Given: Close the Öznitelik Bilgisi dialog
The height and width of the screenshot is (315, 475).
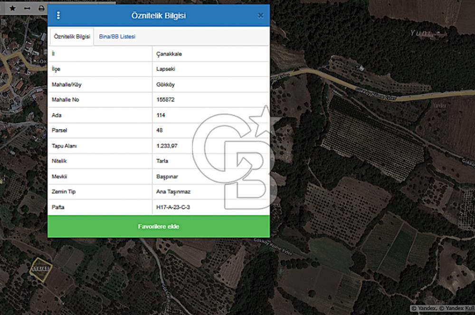Looking at the screenshot, I should (260, 16).
